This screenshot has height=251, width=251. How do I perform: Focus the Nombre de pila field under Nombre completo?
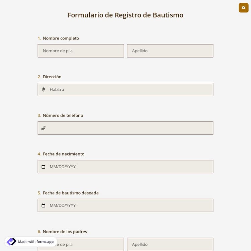81,51
